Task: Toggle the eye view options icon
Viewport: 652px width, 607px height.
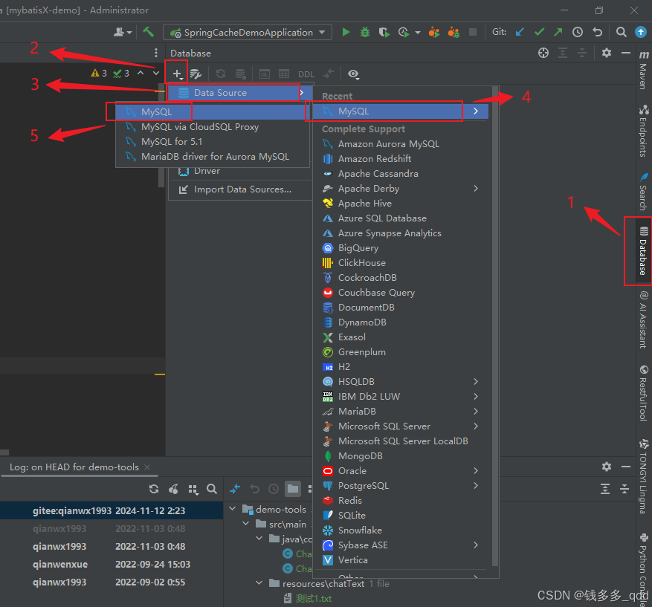Action: [x=353, y=74]
